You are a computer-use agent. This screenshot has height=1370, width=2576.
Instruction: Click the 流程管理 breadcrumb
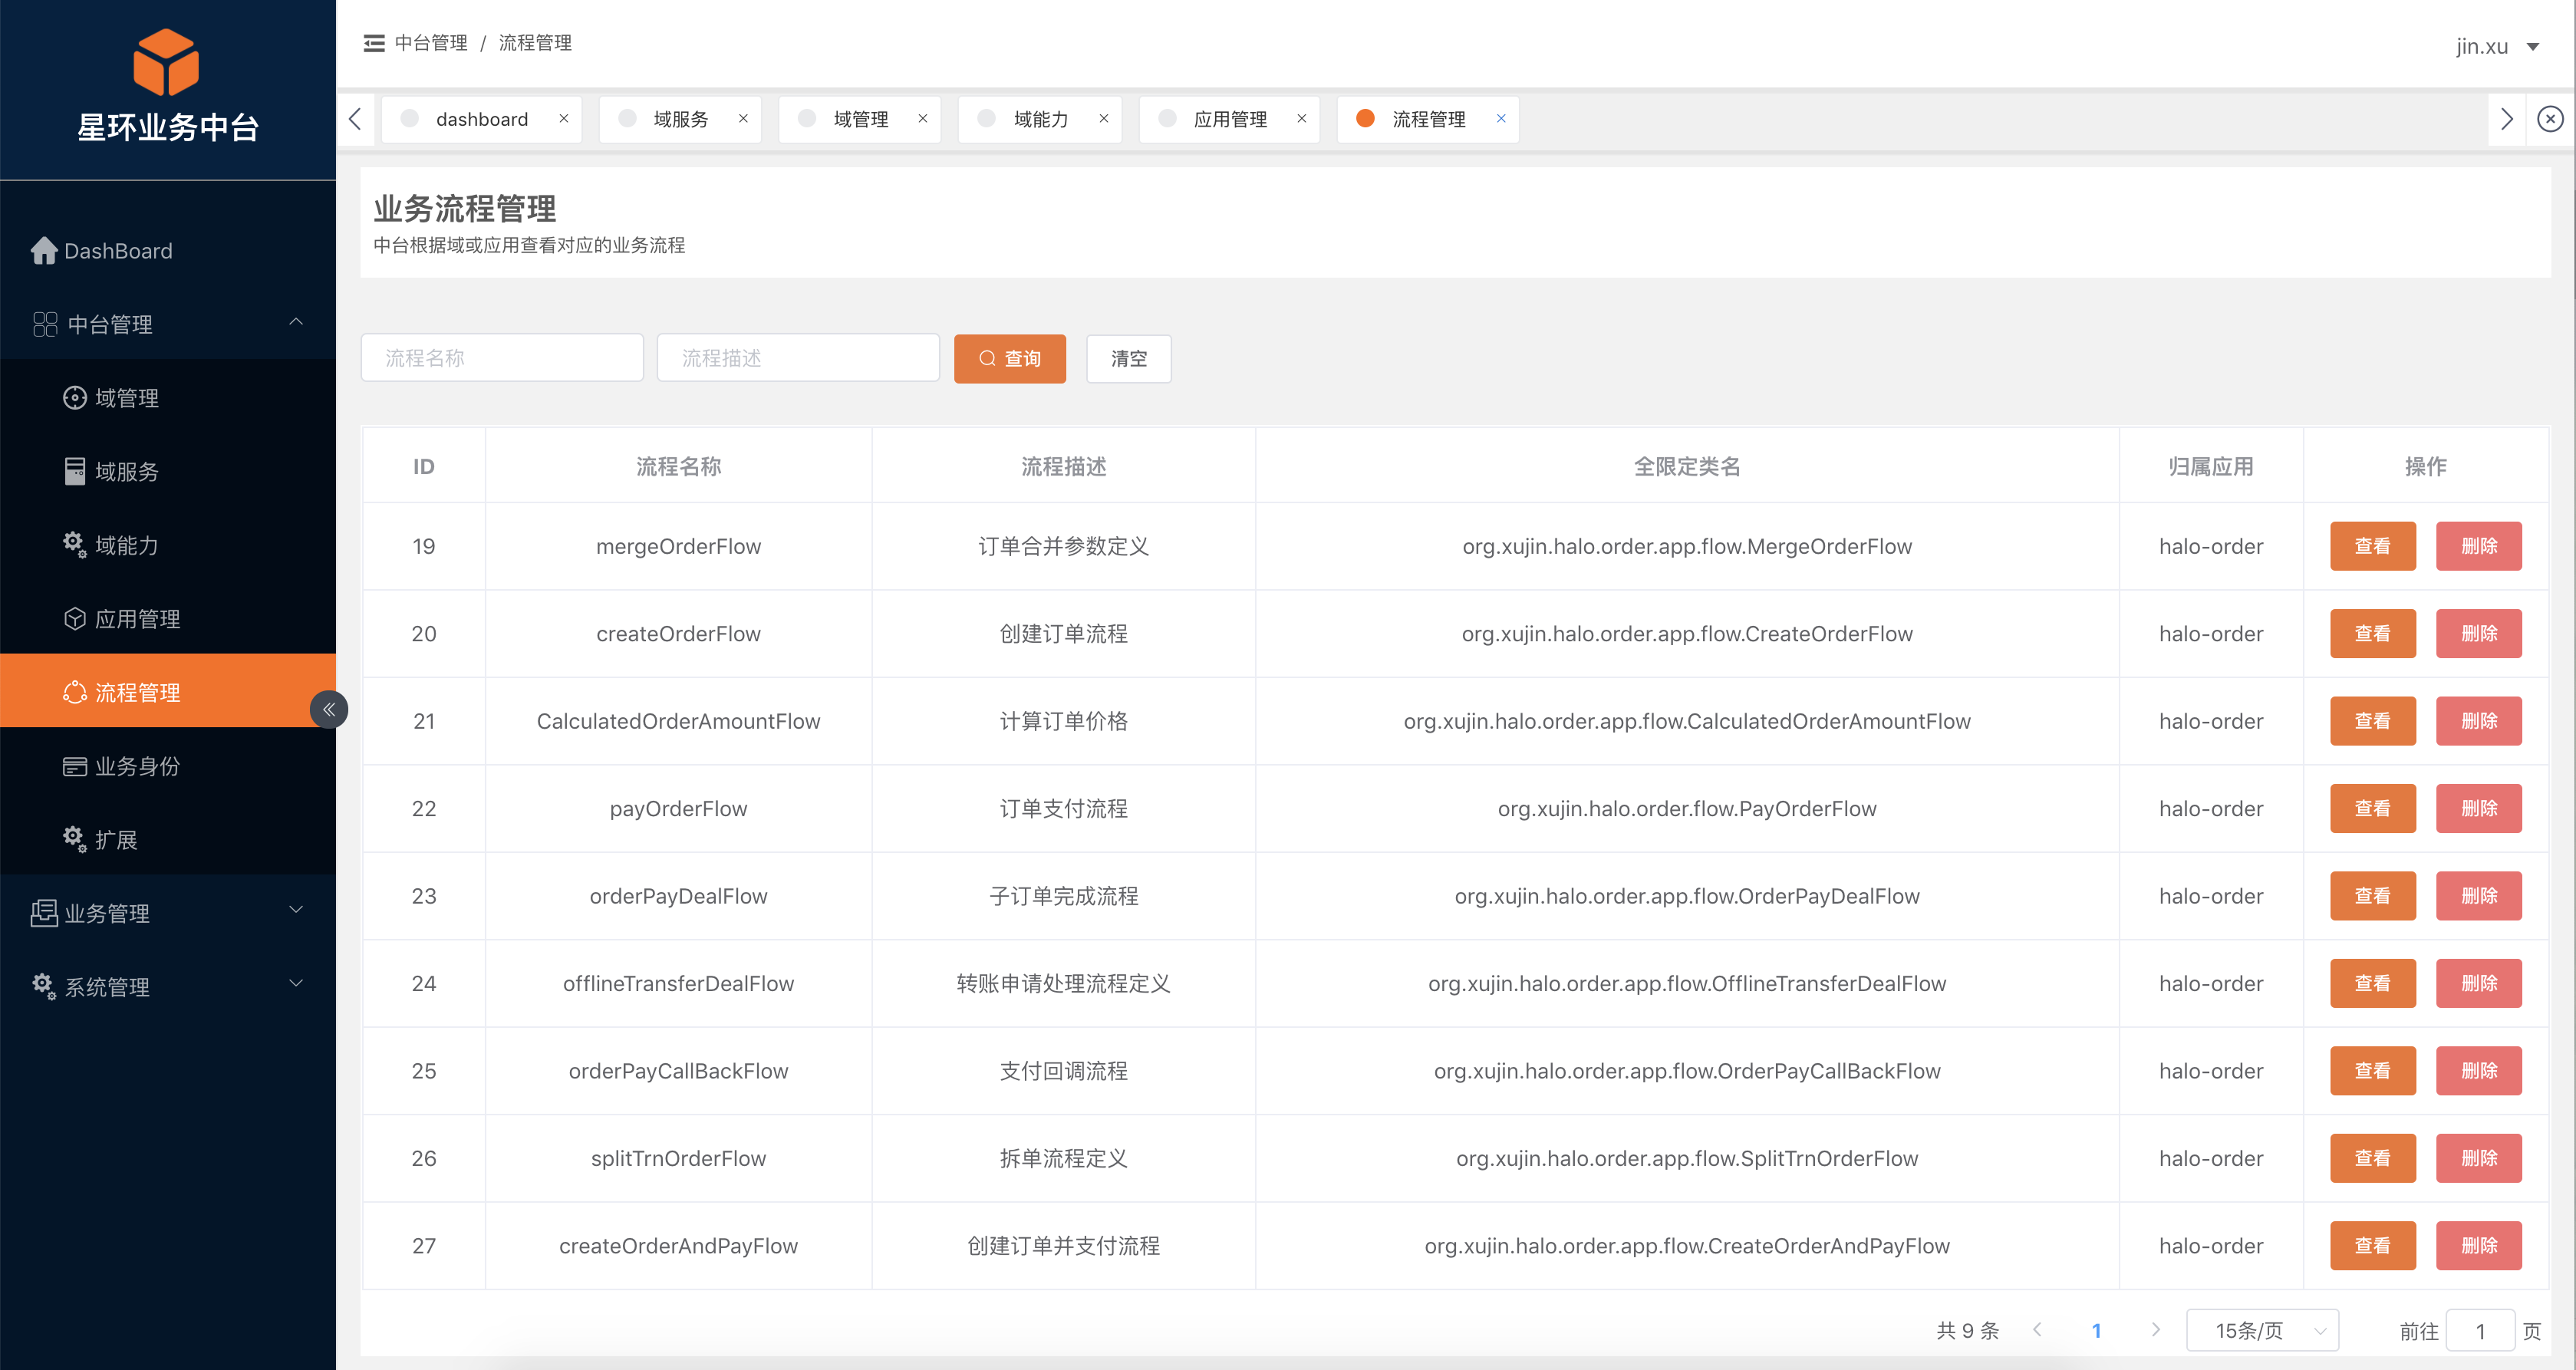click(535, 43)
